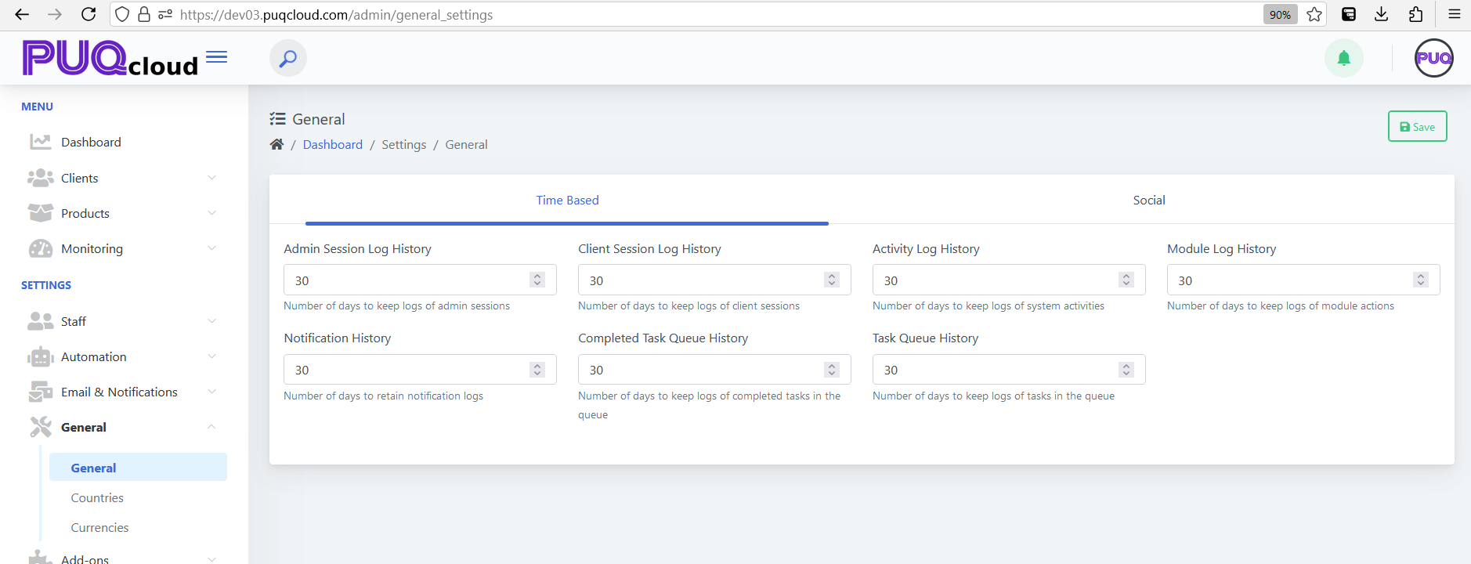This screenshot has width=1471, height=564.
Task: Adjust Admin Session Log History spinner
Action: [537, 280]
